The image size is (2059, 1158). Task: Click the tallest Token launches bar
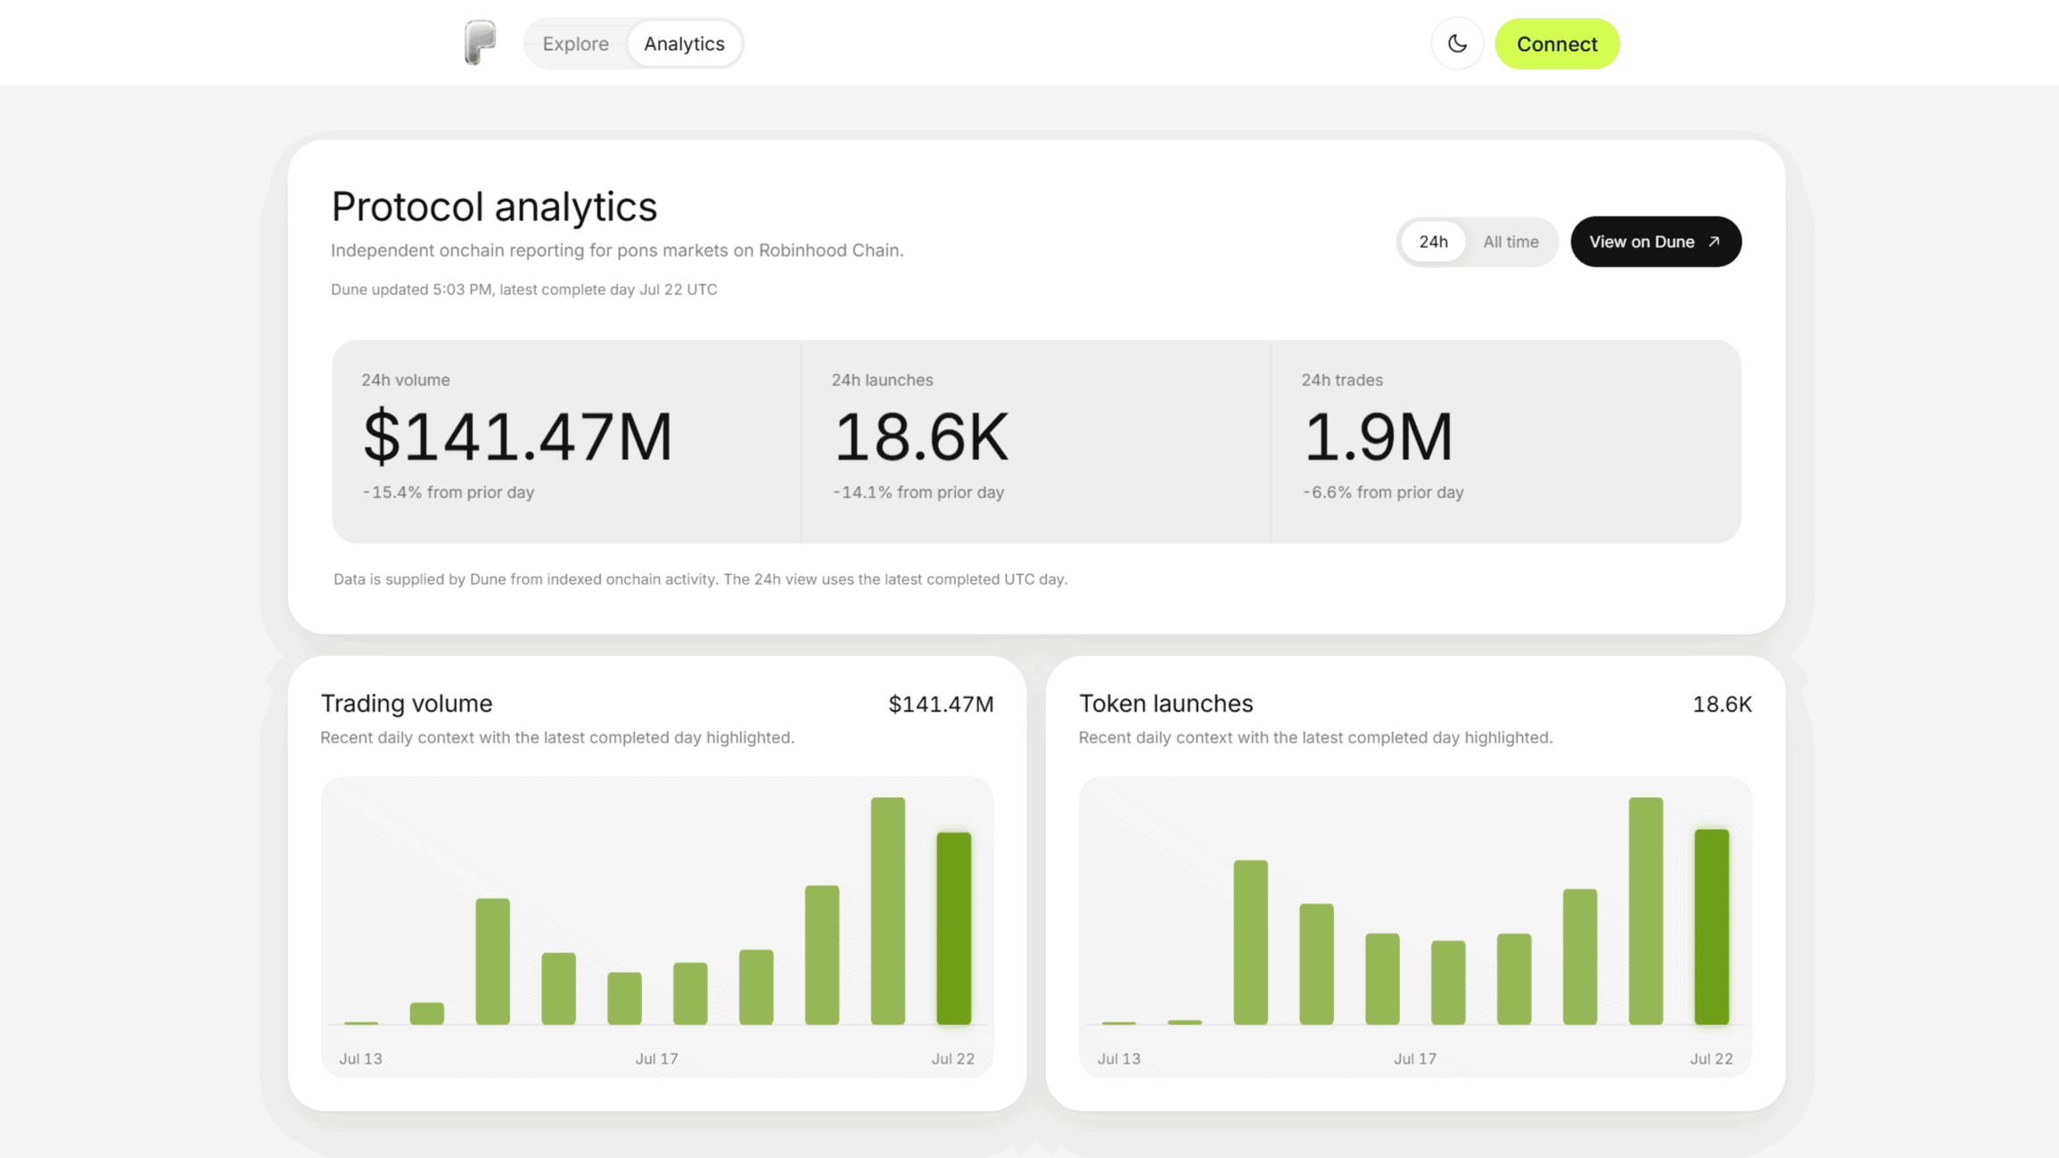click(x=1645, y=911)
